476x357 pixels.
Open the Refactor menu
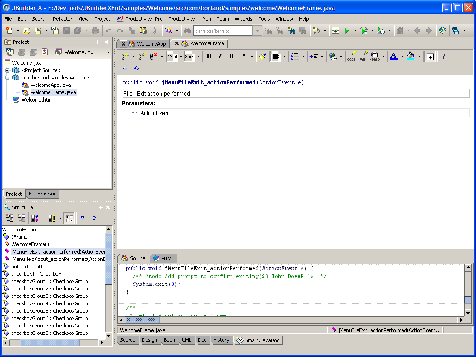pyautogui.click(x=62, y=19)
